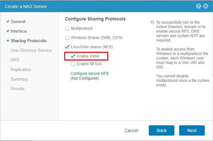Screen dimensions: 213x141
Task: Go to the Interface wizard step
Action: (19, 31)
